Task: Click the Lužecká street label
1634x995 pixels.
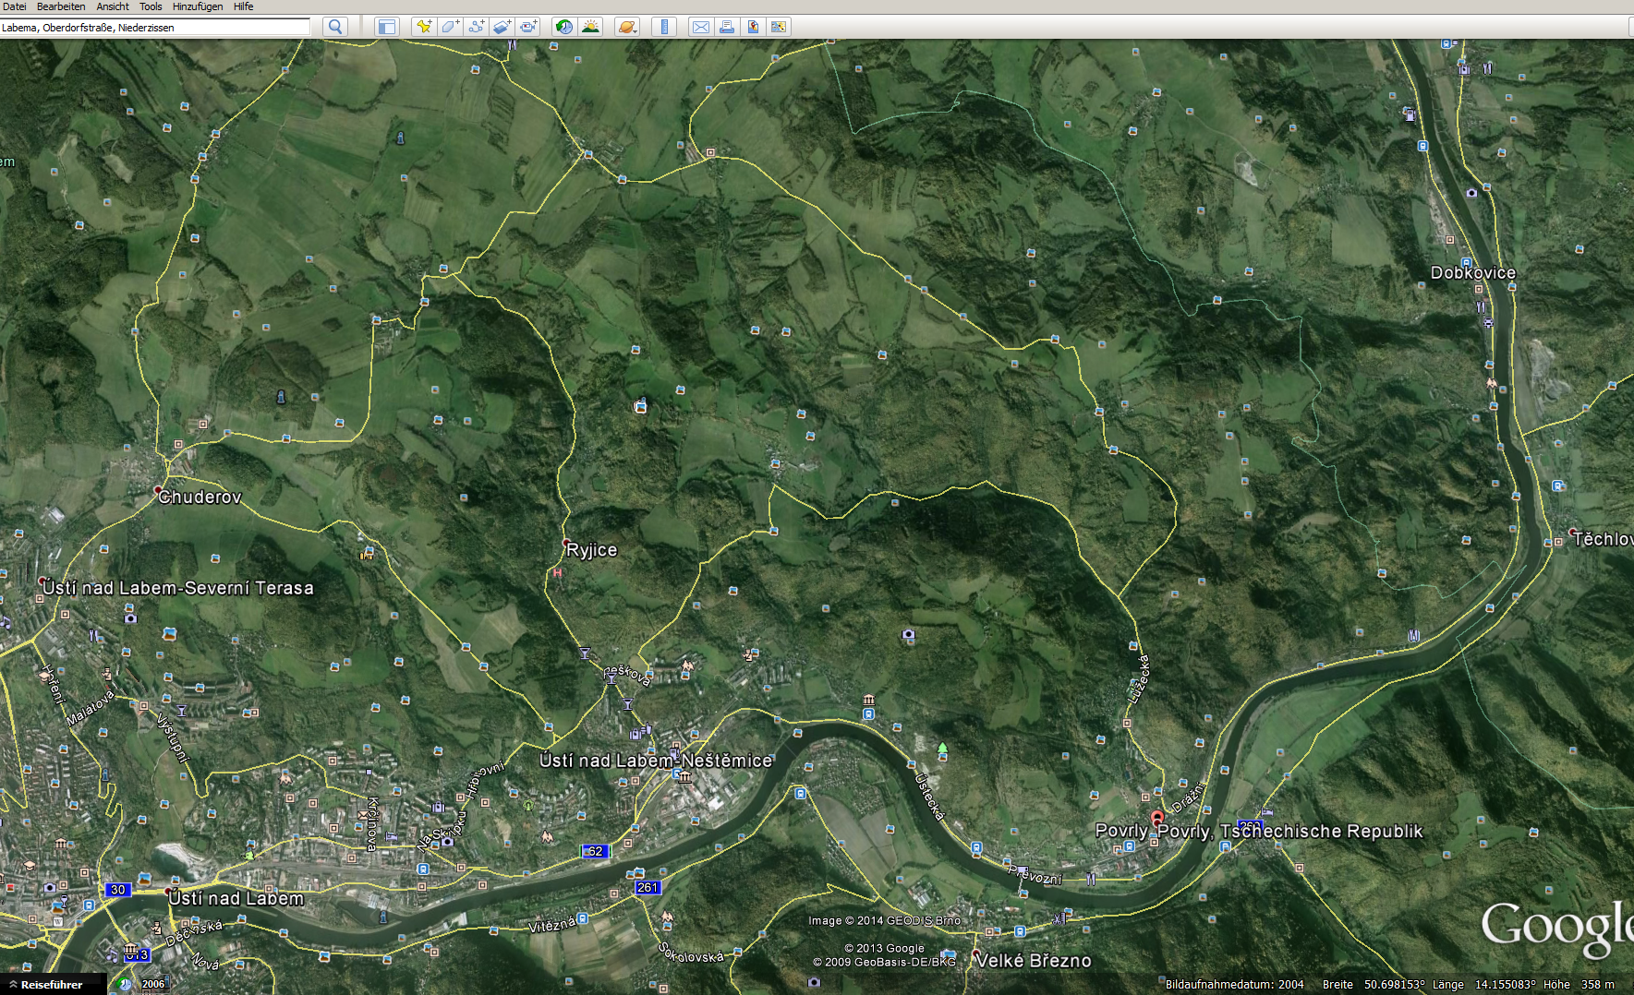Action: pyautogui.click(x=1139, y=679)
